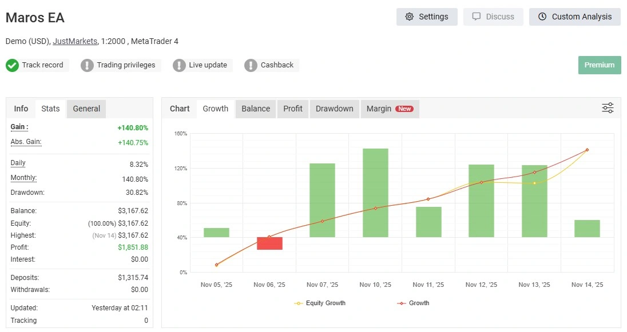This screenshot has width=627, height=332.
Task: Open the Margin tab marked New
Action: tap(390, 109)
